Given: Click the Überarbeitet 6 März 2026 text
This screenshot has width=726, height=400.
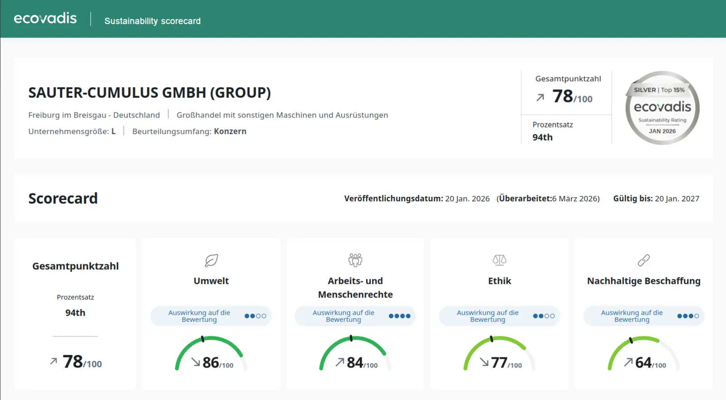Looking at the screenshot, I should coord(548,199).
